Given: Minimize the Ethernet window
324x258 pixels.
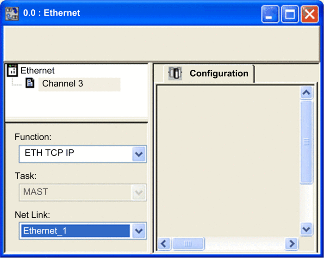Looking at the screenshot, I should coord(270,14).
